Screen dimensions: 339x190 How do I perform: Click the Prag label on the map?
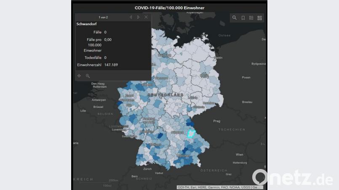pyautogui.click(x=216, y=121)
